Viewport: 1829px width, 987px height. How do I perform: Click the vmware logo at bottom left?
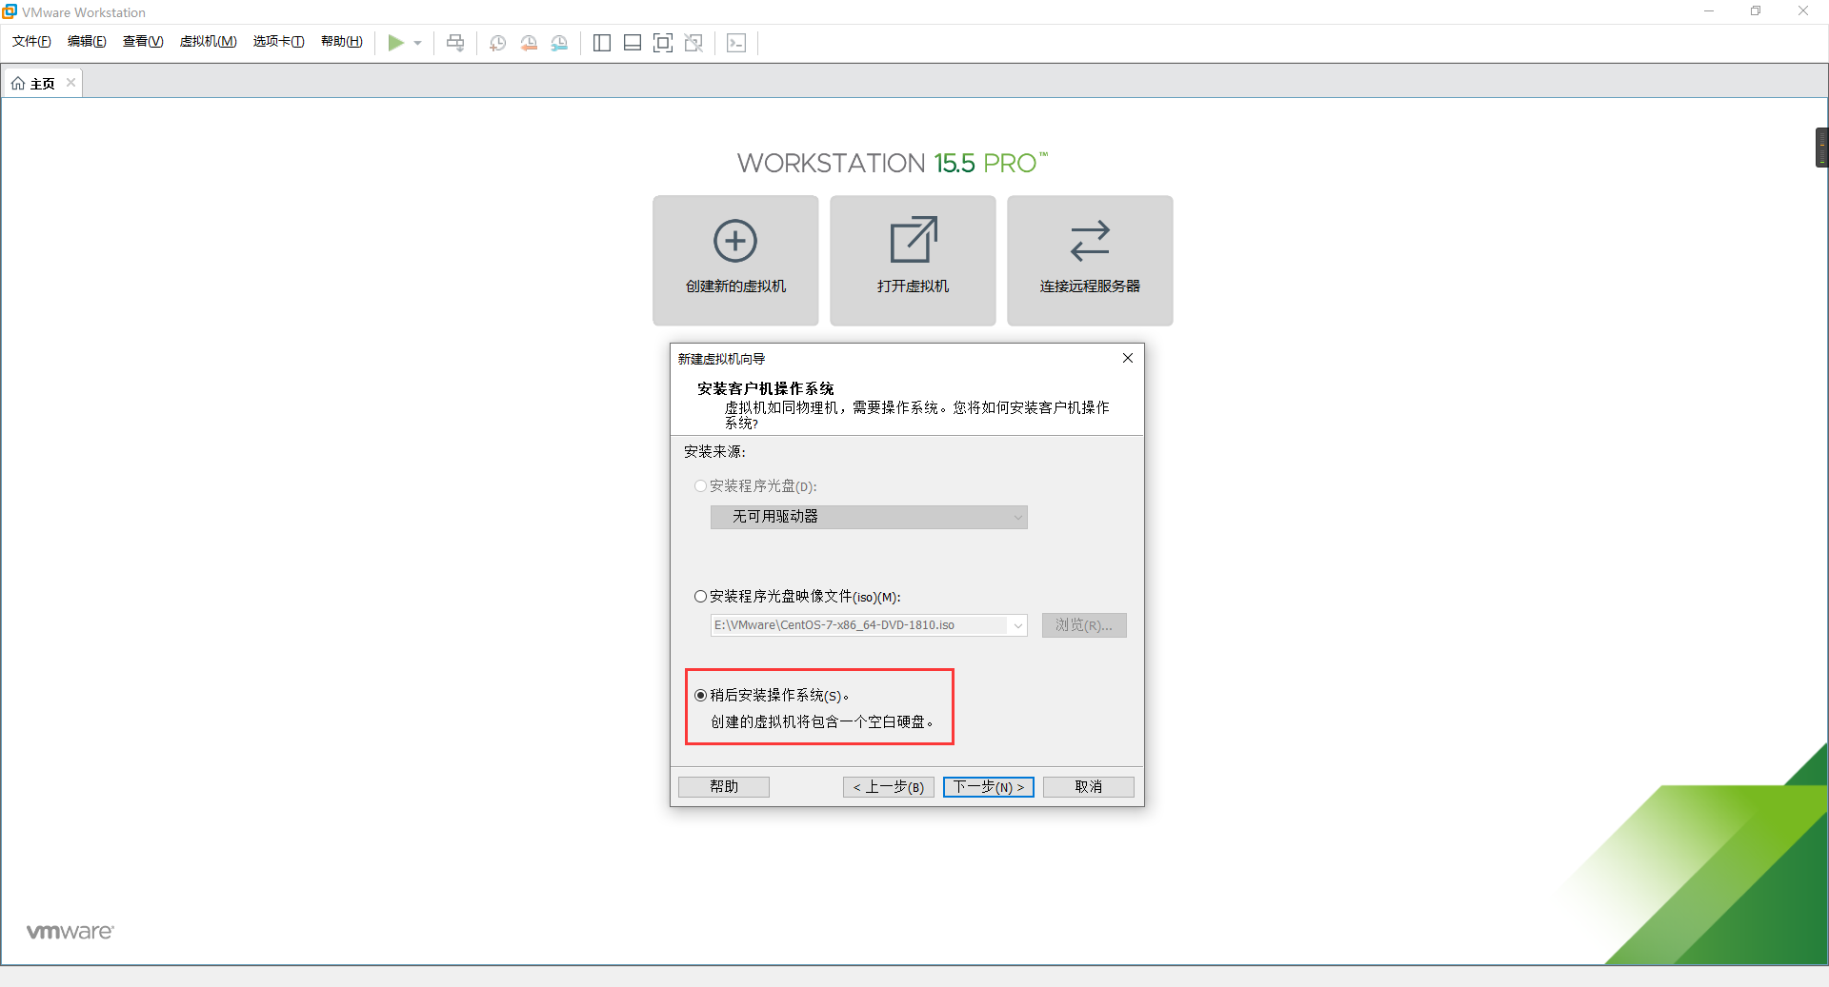coord(70,932)
